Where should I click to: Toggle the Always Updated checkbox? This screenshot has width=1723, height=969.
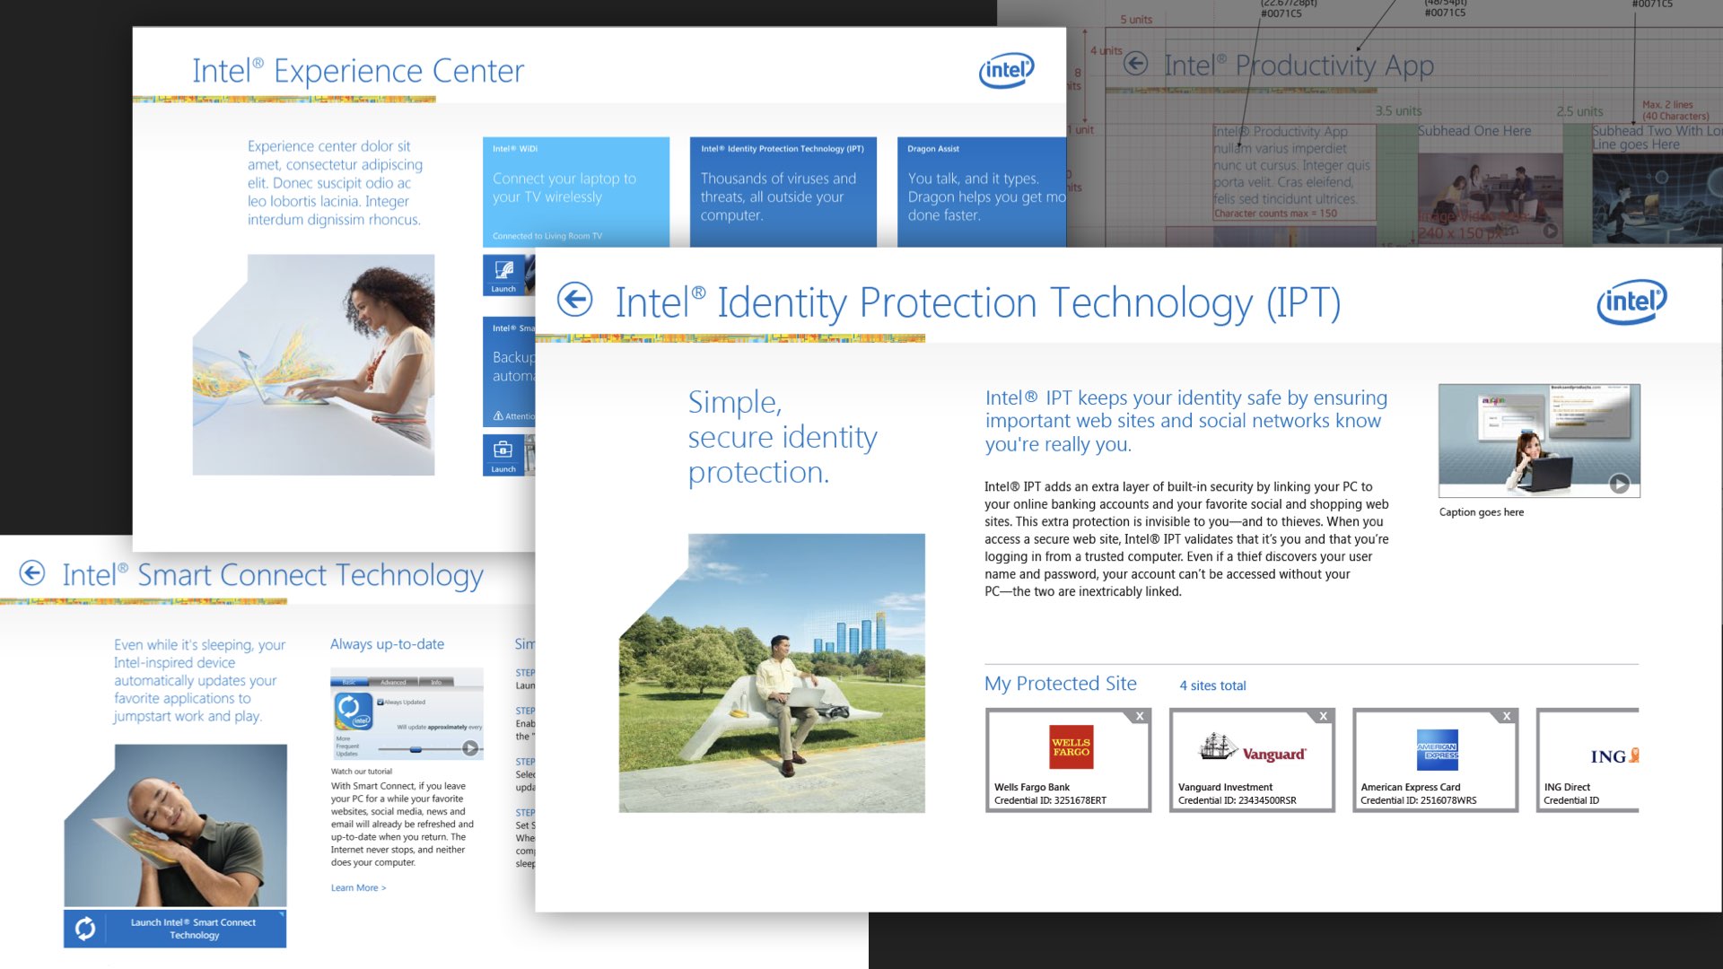[380, 703]
